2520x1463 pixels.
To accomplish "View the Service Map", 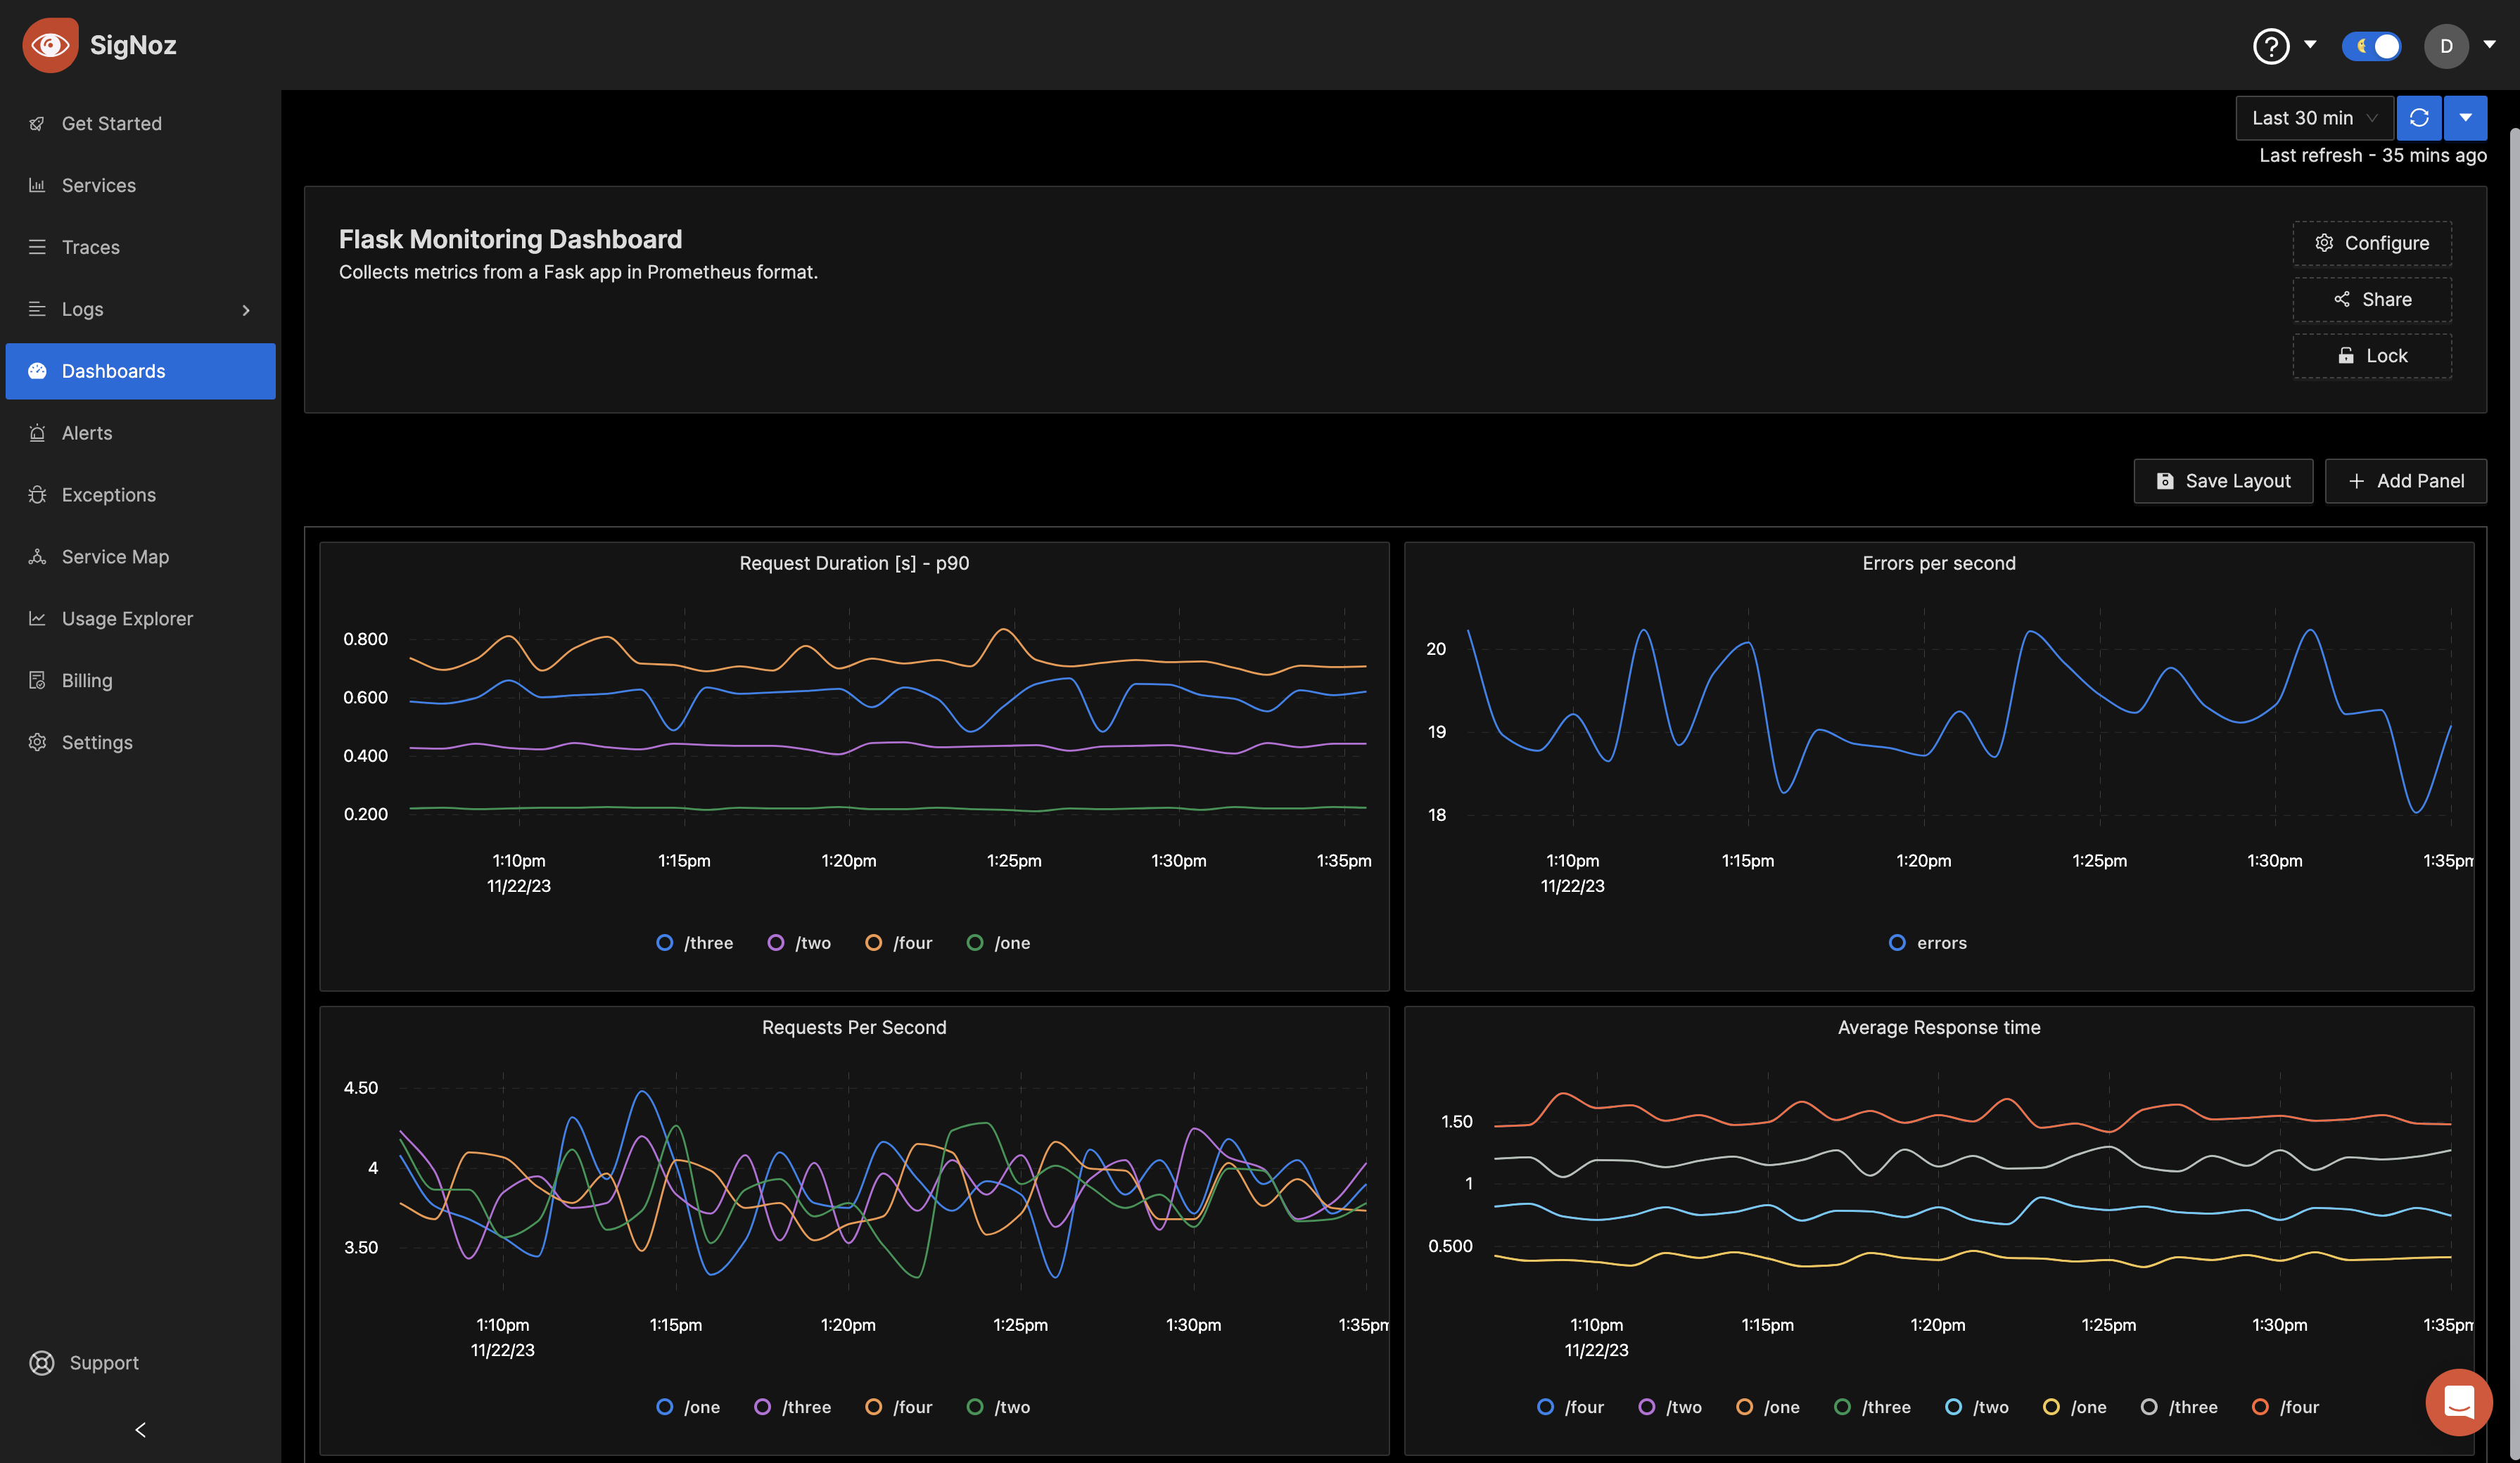I will click(114, 556).
